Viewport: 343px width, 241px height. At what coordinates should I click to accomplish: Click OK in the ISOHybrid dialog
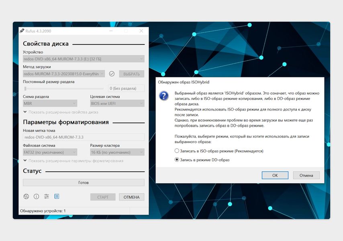click(x=275, y=175)
